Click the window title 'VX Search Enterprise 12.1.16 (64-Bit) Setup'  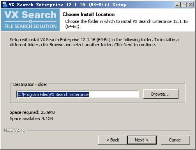click(x=67, y=5)
